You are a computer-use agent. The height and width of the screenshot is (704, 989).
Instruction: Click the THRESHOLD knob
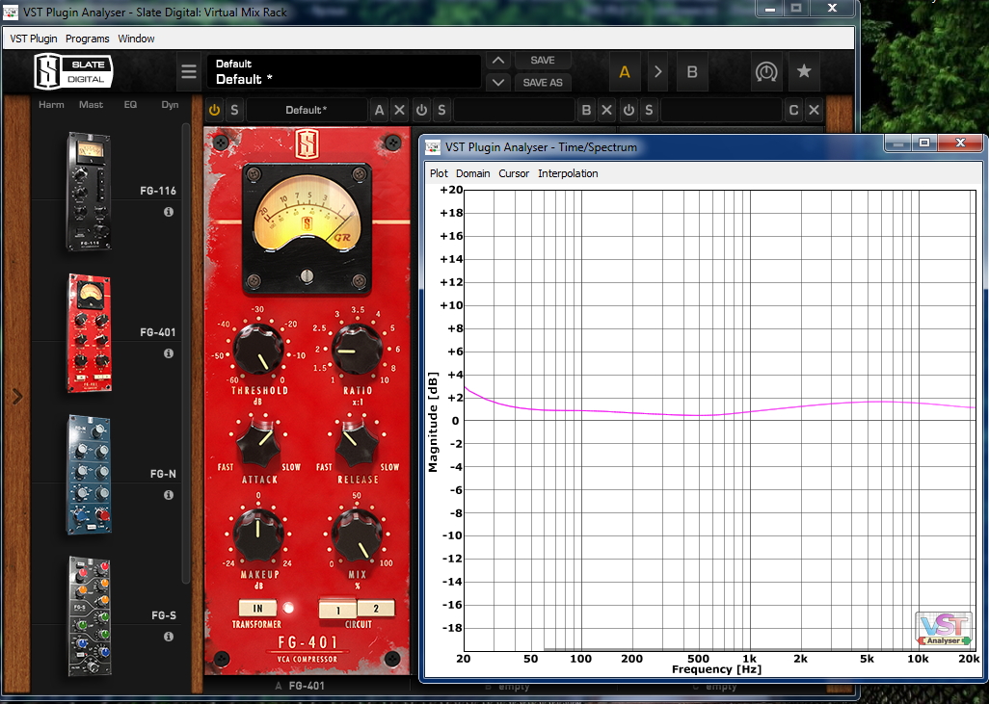point(258,350)
